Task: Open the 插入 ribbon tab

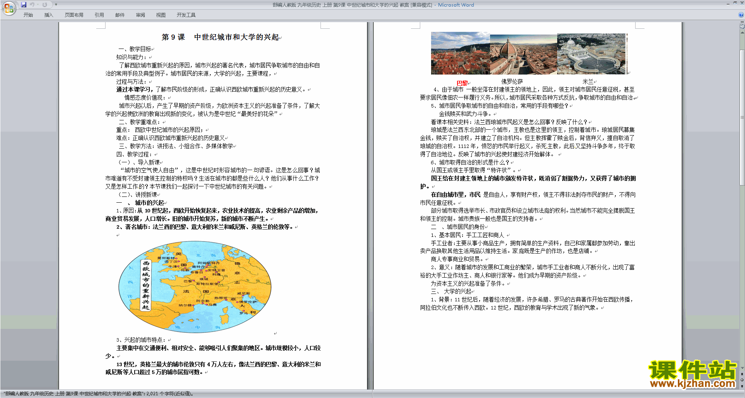Action: 49,15
